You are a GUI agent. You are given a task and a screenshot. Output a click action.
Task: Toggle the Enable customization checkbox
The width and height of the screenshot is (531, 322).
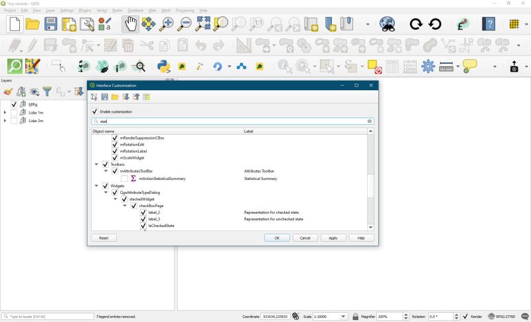94,112
